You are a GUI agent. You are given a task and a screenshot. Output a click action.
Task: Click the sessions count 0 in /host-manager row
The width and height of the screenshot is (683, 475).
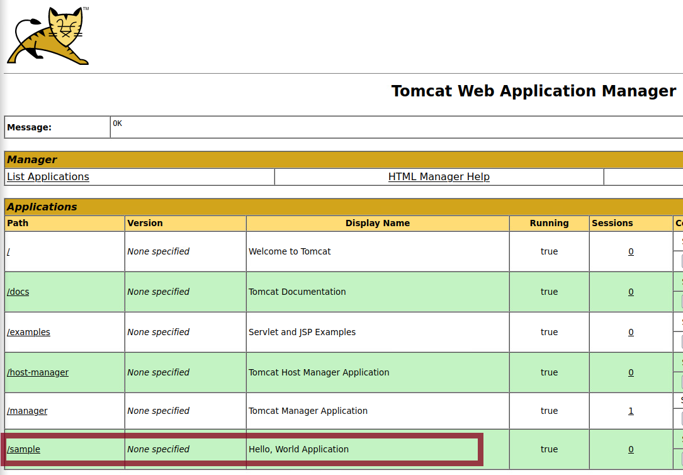click(631, 372)
